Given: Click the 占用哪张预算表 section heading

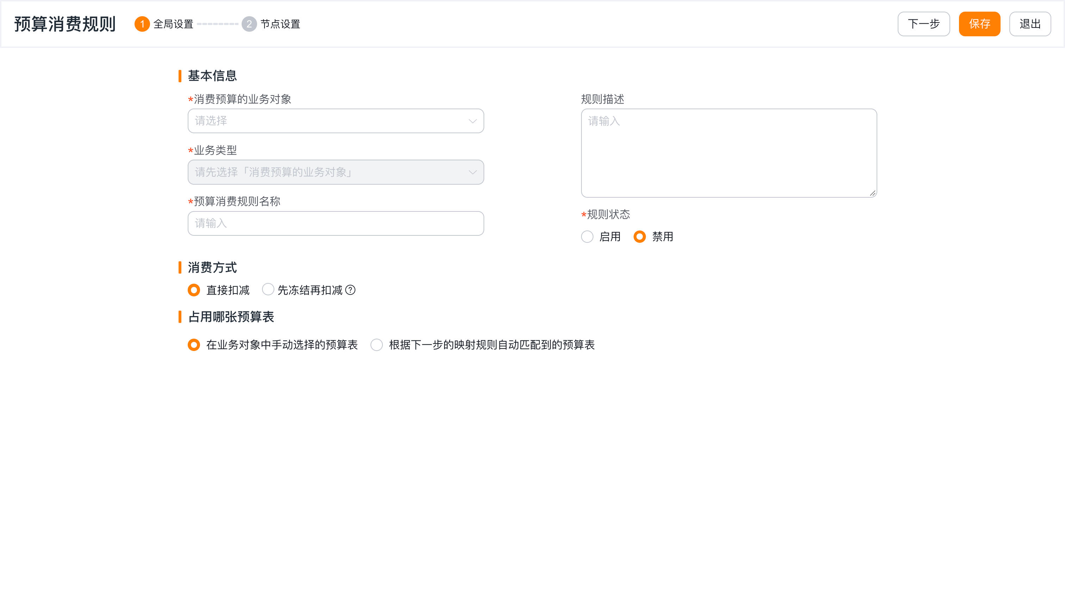Looking at the screenshot, I should pyautogui.click(x=231, y=317).
